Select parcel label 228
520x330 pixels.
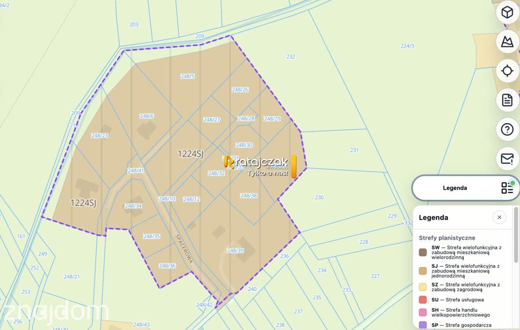[364, 242]
